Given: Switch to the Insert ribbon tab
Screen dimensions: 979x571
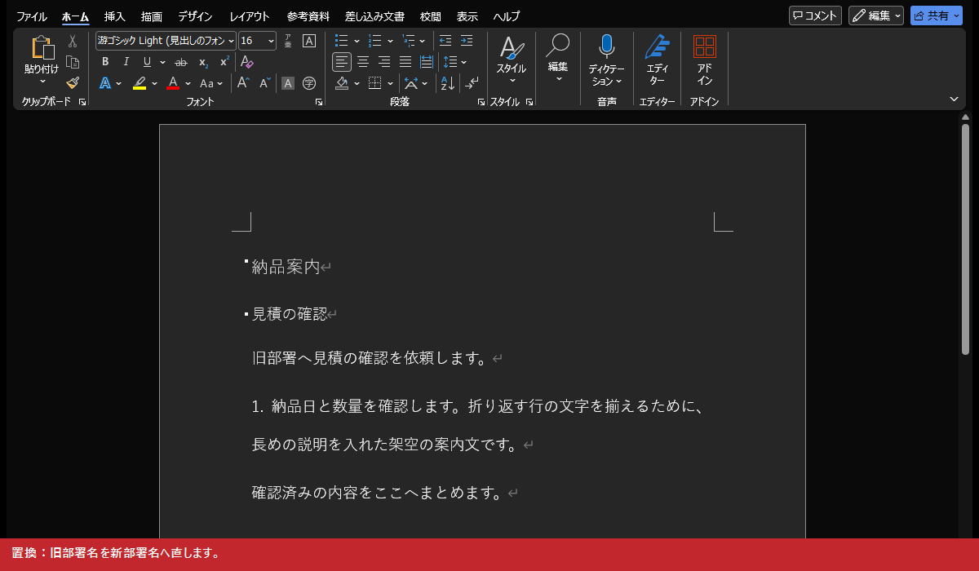Looking at the screenshot, I should click(x=115, y=16).
